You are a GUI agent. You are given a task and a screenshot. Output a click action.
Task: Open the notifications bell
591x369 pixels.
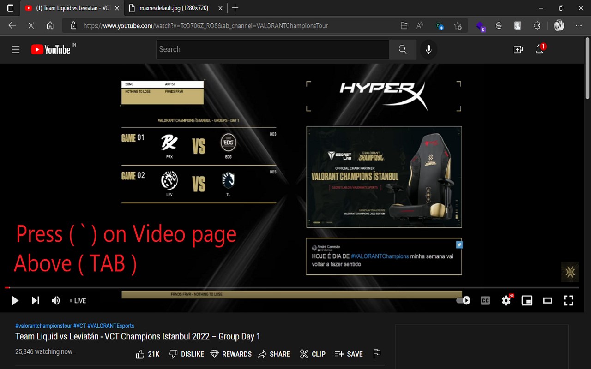539,49
